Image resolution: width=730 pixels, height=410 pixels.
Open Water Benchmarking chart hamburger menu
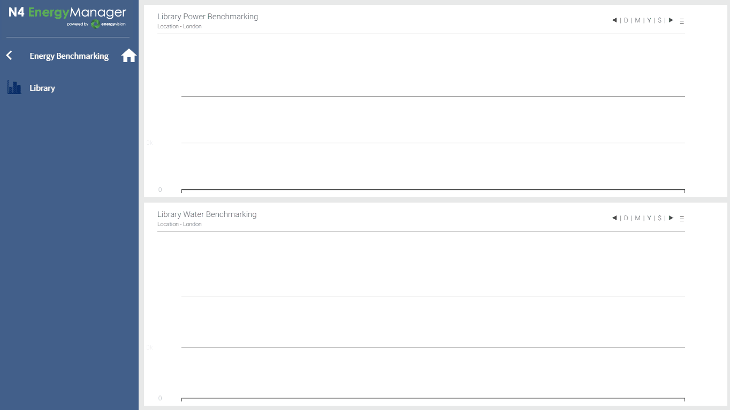[682, 219]
